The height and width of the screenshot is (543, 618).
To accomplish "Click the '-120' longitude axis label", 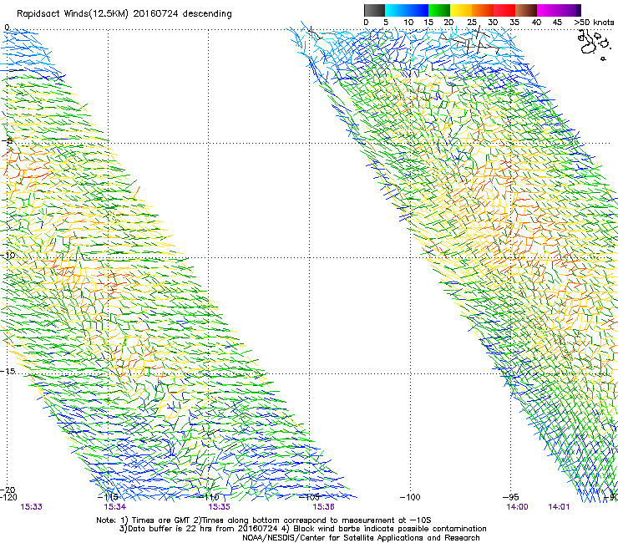I will click(8, 497).
